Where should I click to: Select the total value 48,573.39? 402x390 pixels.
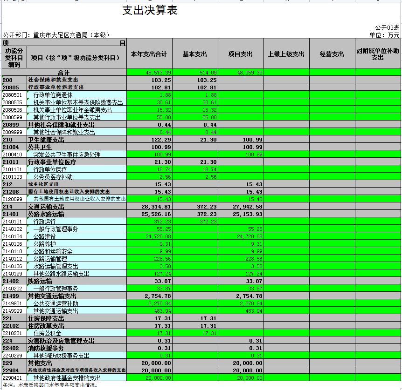coord(159,73)
